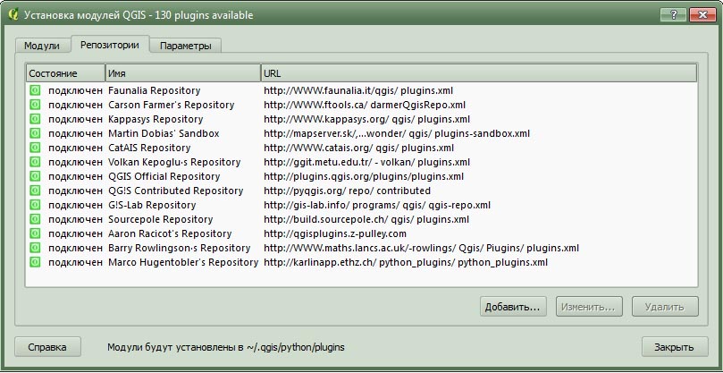Click the status icon for Marco Hugentobler's Repository

coord(35,262)
